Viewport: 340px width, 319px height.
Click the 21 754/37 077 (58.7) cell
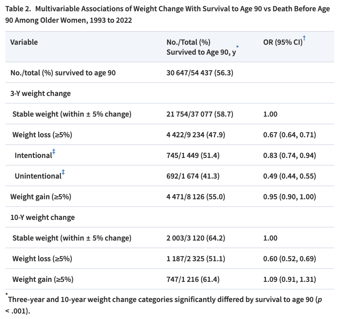click(x=200, y=114)
